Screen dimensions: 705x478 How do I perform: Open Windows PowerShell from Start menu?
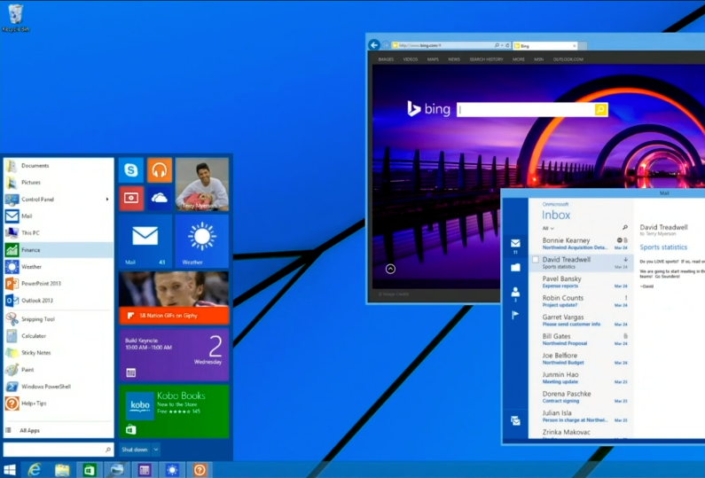59,387
